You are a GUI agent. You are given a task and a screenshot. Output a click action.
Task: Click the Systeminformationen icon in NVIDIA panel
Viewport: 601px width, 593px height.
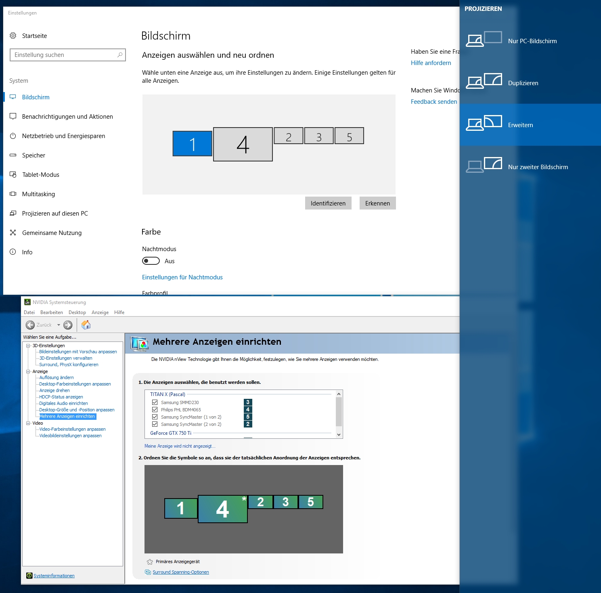point(29,575)
